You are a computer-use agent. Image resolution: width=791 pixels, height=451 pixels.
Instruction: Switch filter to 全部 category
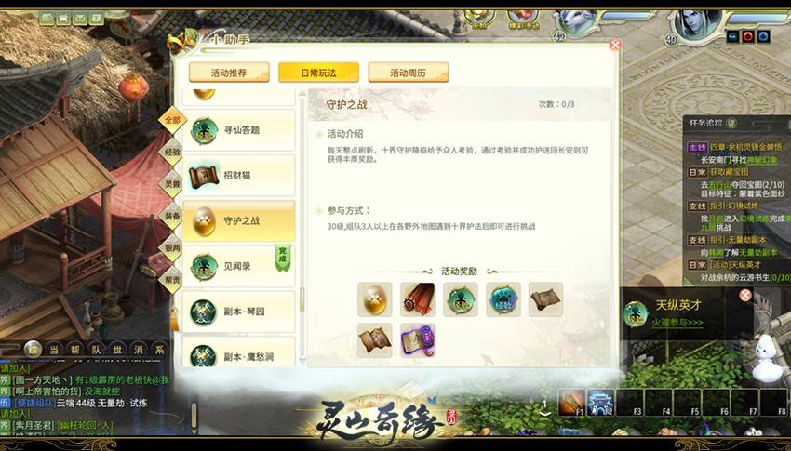point(172,120)
